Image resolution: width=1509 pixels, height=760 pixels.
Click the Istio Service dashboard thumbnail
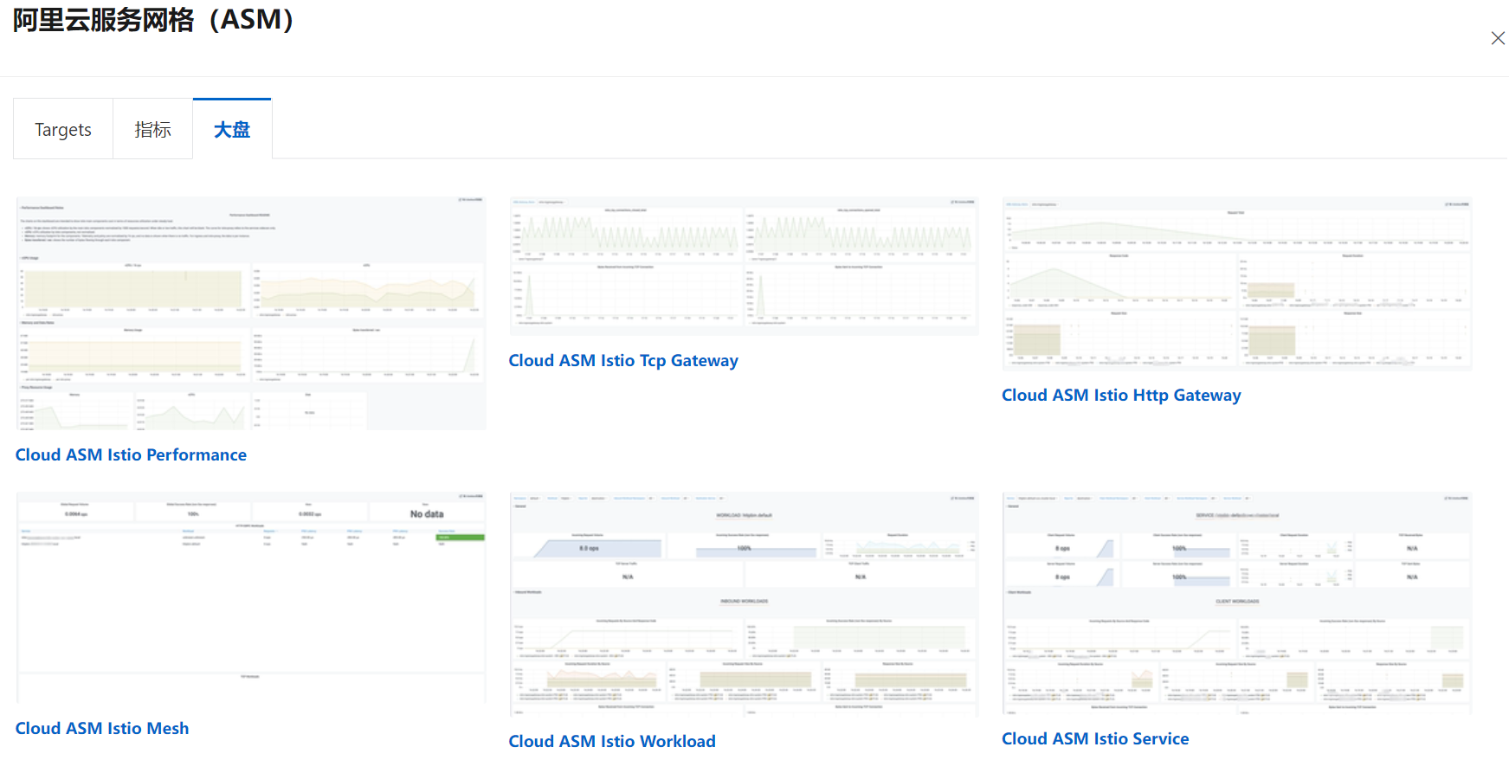(x=1237, y=602)
